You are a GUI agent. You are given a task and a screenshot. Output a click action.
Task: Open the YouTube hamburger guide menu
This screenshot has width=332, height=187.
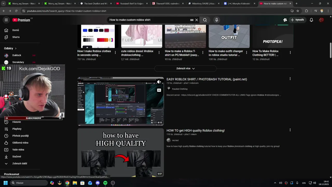tap(6, 20)
